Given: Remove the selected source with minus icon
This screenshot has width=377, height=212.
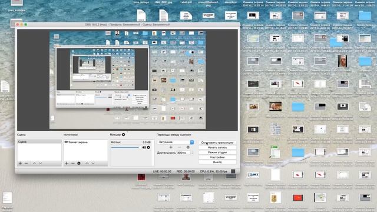Looking at the screenshot, I should [x=72, y=163].
